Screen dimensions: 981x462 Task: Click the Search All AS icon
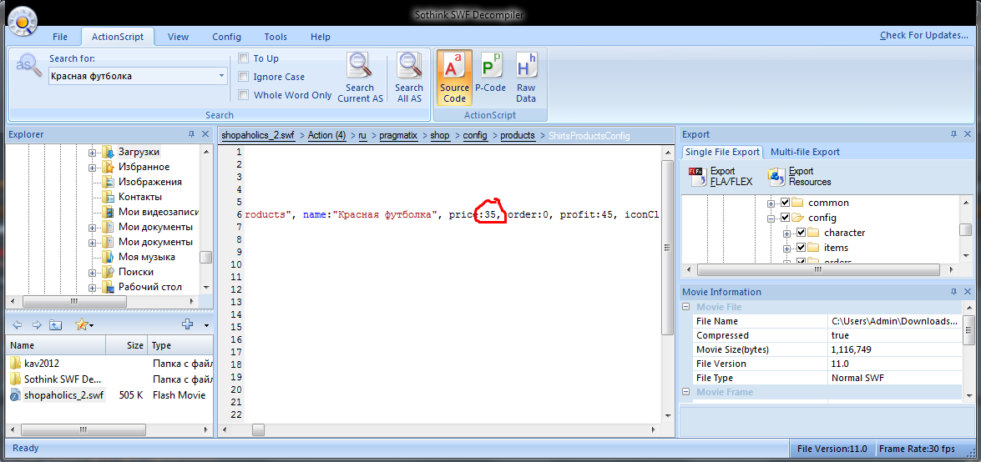409,66
